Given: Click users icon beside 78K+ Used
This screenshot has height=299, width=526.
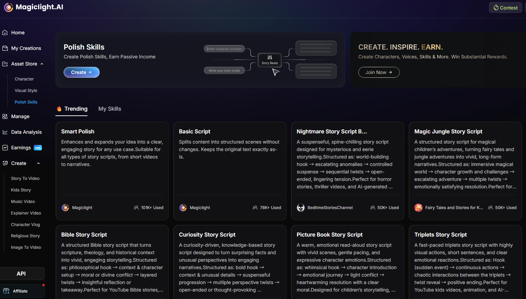Looking at the screenshot, I should point(255,208).
